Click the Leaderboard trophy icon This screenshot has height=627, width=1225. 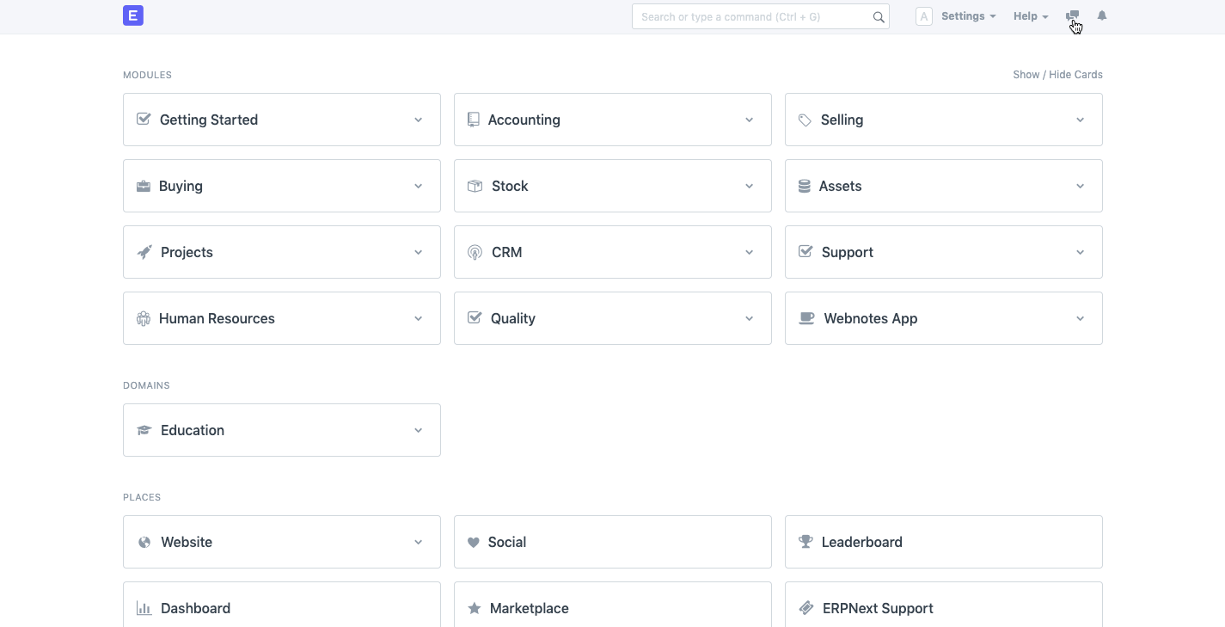click(805, 542)
